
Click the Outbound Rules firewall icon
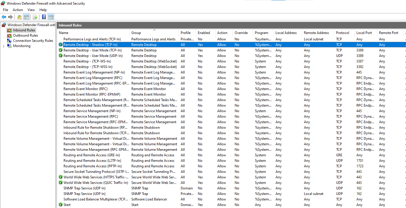pyautogui.click(x=10, y=35)
